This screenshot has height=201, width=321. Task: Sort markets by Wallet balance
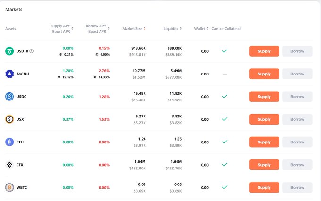(201, 29)
